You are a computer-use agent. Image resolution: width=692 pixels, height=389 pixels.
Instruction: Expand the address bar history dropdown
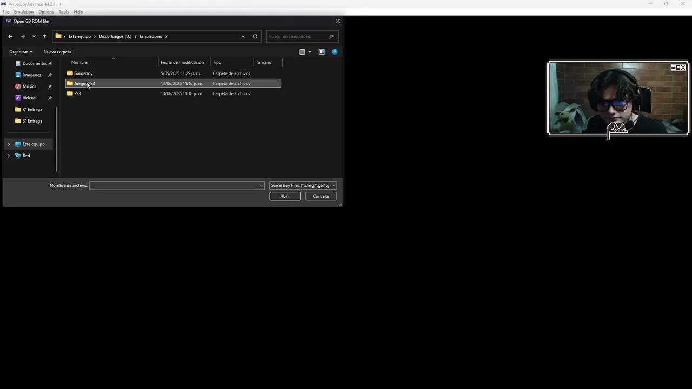pos(243,36)
